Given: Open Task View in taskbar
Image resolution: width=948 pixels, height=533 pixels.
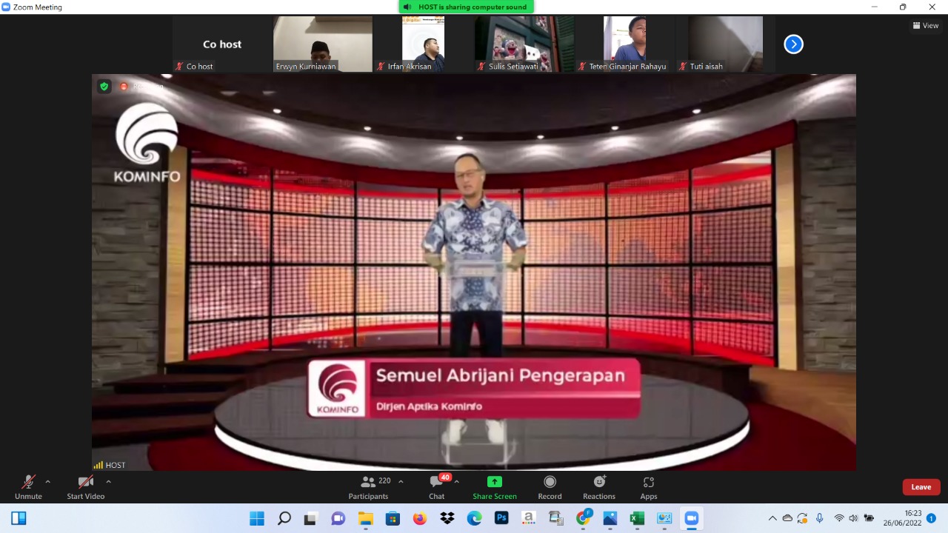Looking at the screenshot, I should tap(311, 518).
